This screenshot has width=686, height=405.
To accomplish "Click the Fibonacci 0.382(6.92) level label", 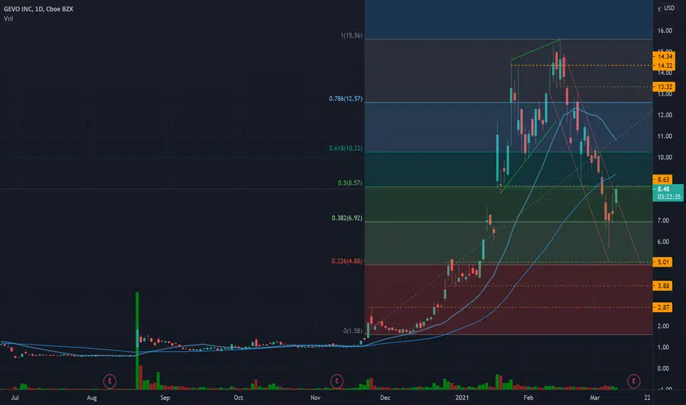I will point(347,218).
